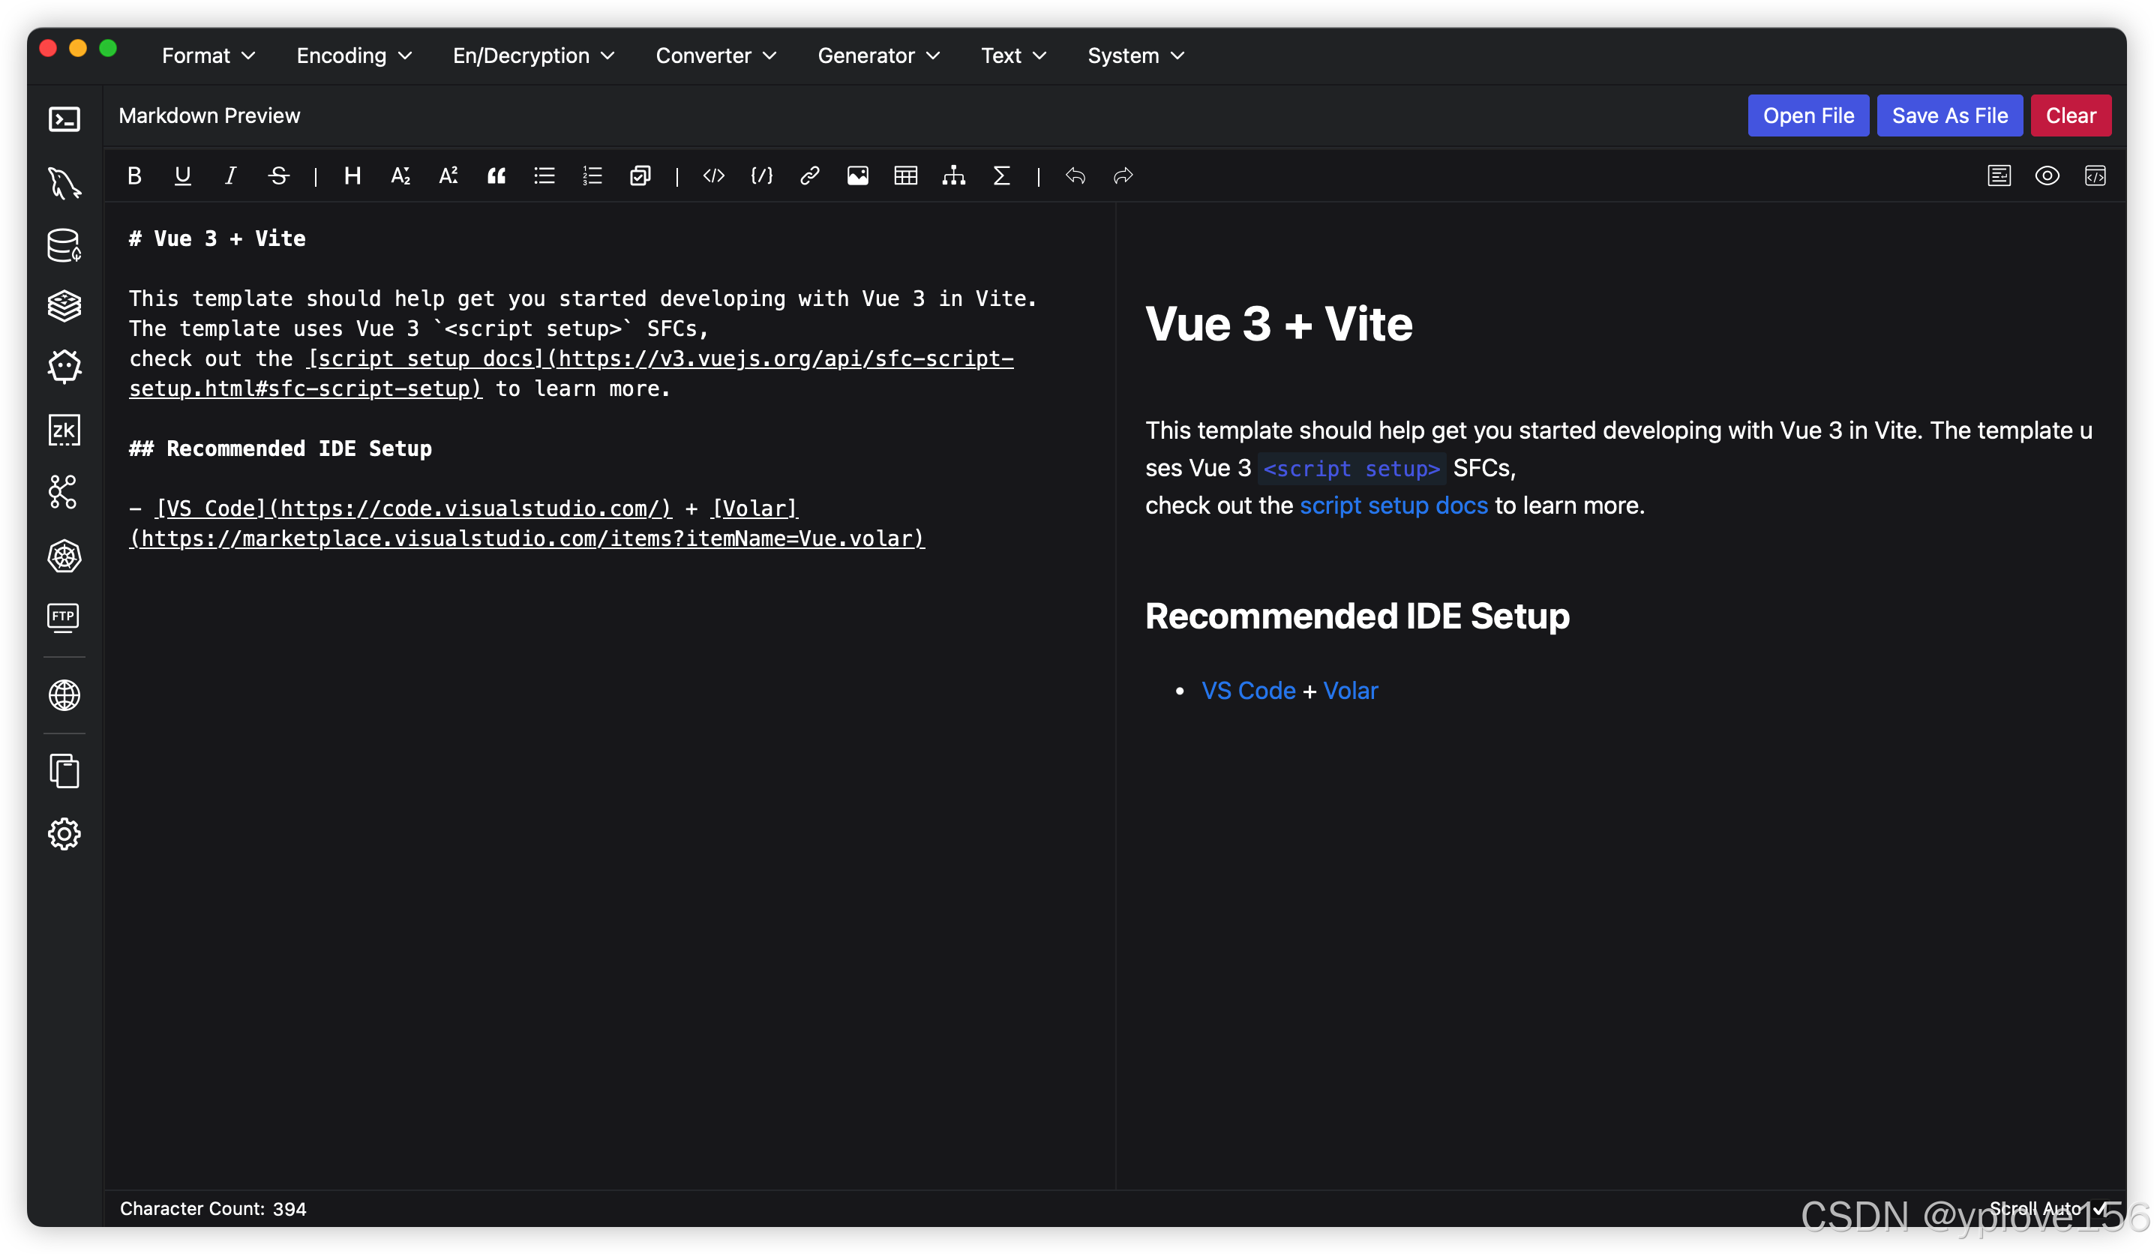Follow the script setup docs link in preview
2154x1254 pixels.
coord(1393,505)
